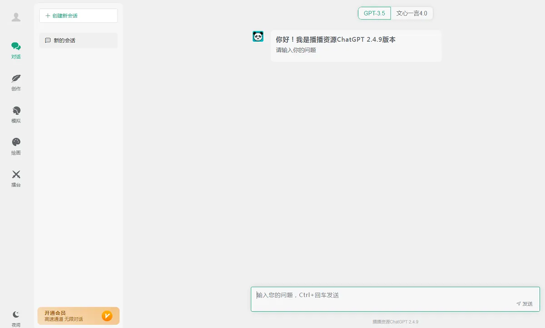
Task: Click the paper-plane send icon
Action: coord(518,304)
